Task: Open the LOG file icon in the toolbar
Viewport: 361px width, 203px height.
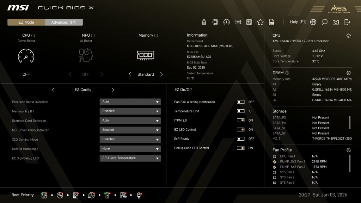Action: tap(271, 22)
